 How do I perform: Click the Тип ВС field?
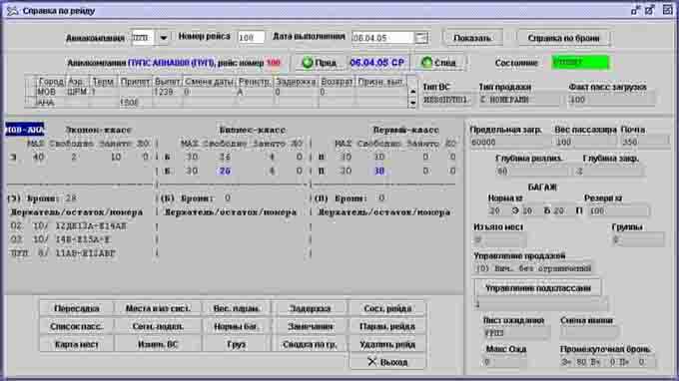click(447, 100)
